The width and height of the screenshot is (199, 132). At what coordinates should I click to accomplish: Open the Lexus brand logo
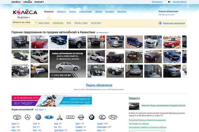click(x=102, y=117)
